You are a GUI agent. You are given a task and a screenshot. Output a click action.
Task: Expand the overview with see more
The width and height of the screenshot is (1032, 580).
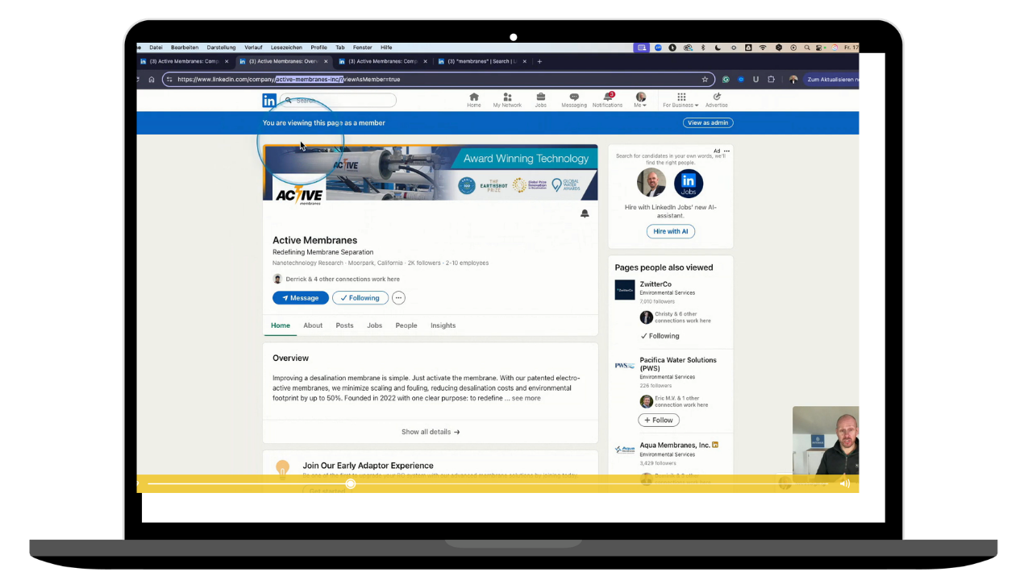(x=526, y=398)
